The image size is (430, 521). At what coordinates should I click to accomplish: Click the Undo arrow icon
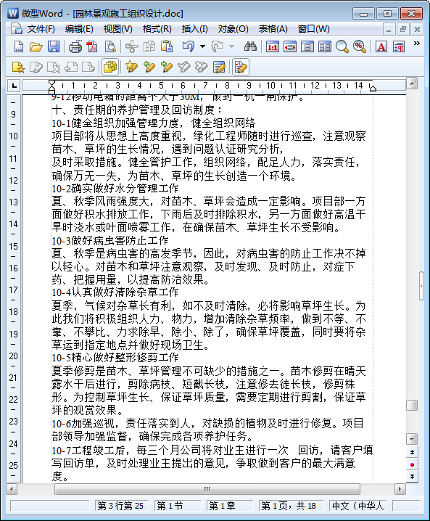[x=189, y=47]
